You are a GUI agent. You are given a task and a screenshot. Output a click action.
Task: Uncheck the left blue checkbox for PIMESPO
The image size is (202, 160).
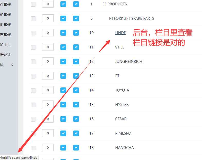pos(63,133)
